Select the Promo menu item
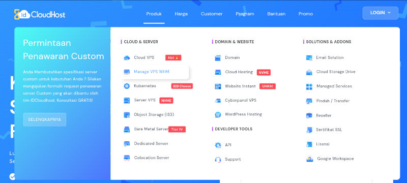Screen dimensions: 407x183 306,14
